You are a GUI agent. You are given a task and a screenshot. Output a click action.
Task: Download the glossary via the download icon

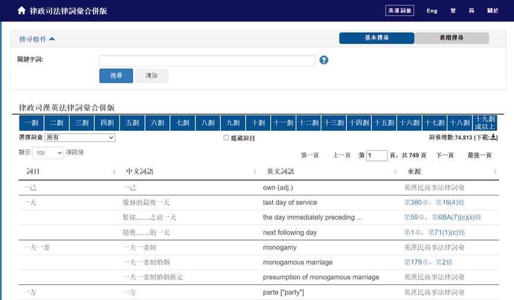click(493, 137)
